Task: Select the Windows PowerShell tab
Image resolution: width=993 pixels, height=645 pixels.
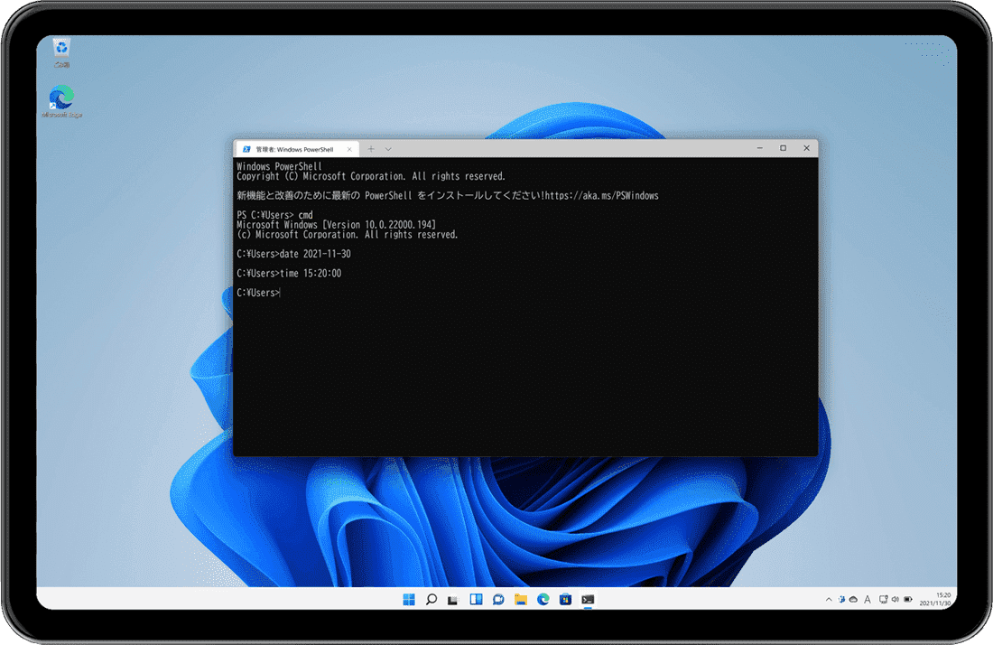Action: tap(298, 150)
